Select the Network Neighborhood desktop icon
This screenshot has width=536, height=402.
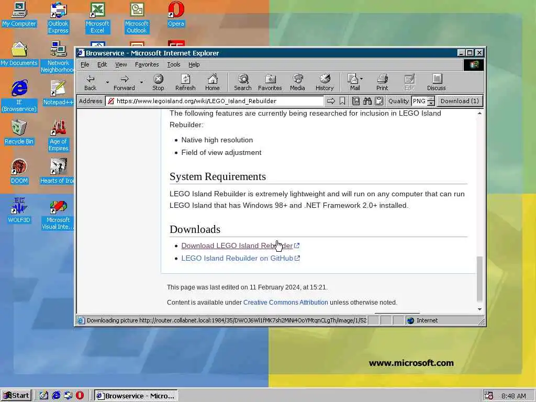(x=58, y=57)
